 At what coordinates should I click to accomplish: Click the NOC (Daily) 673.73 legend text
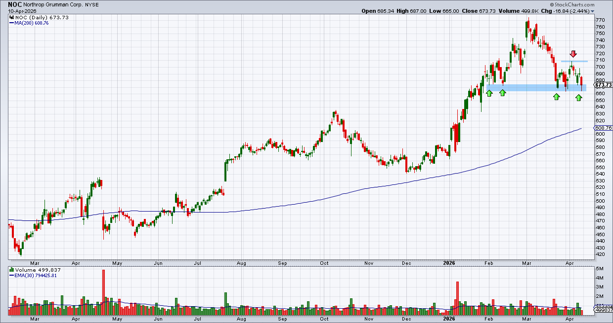(x=42, y=17)
